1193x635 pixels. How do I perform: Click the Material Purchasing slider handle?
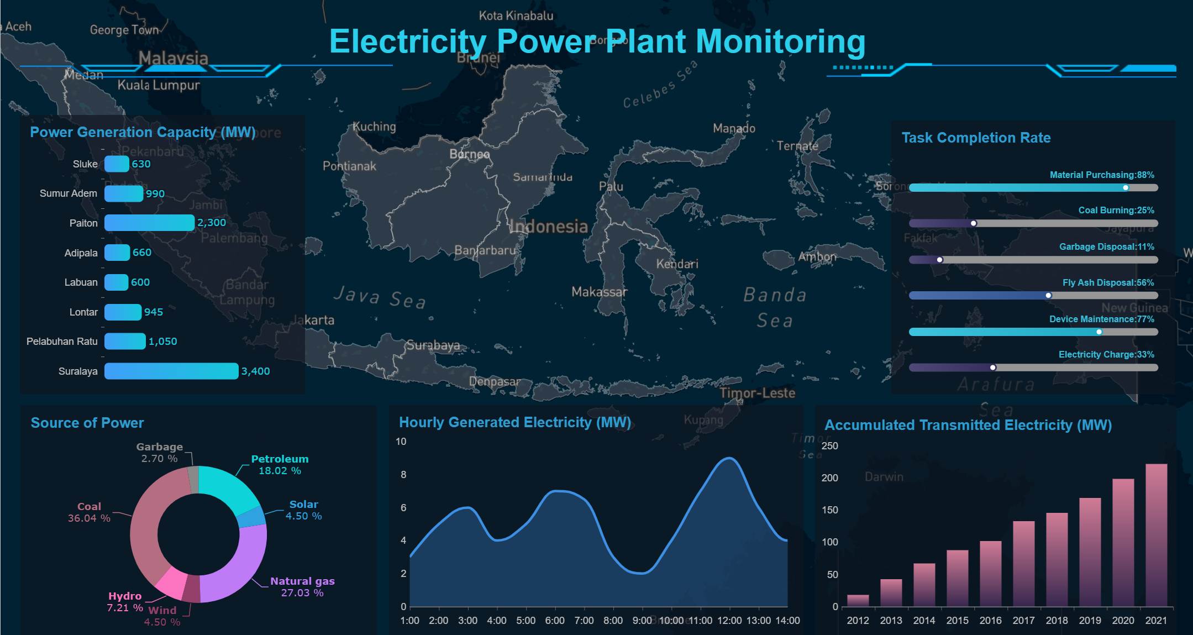[1126, 188]
